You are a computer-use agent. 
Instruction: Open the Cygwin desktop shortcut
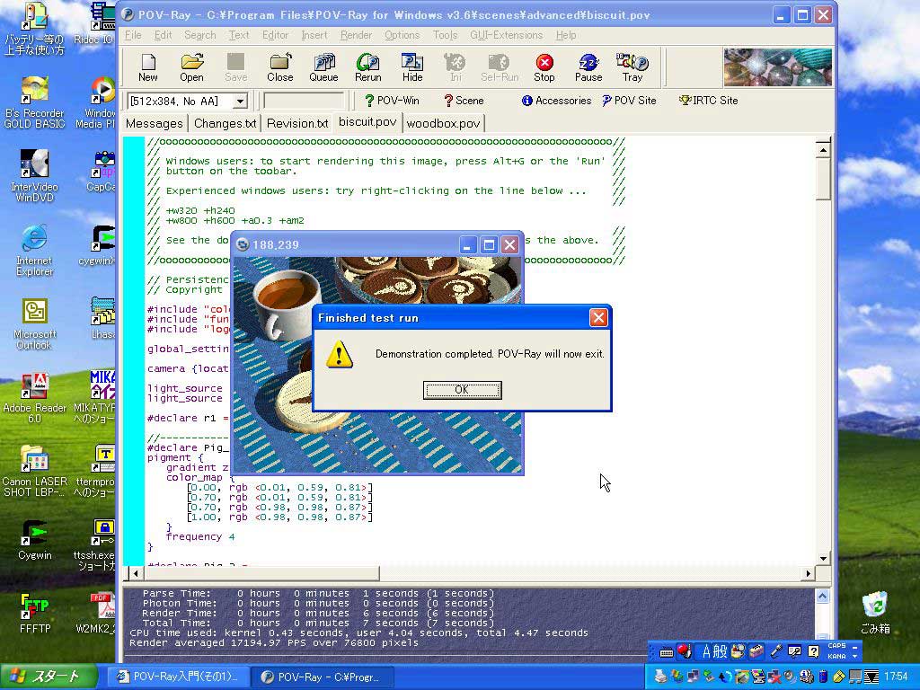click(x=34, y=540)
